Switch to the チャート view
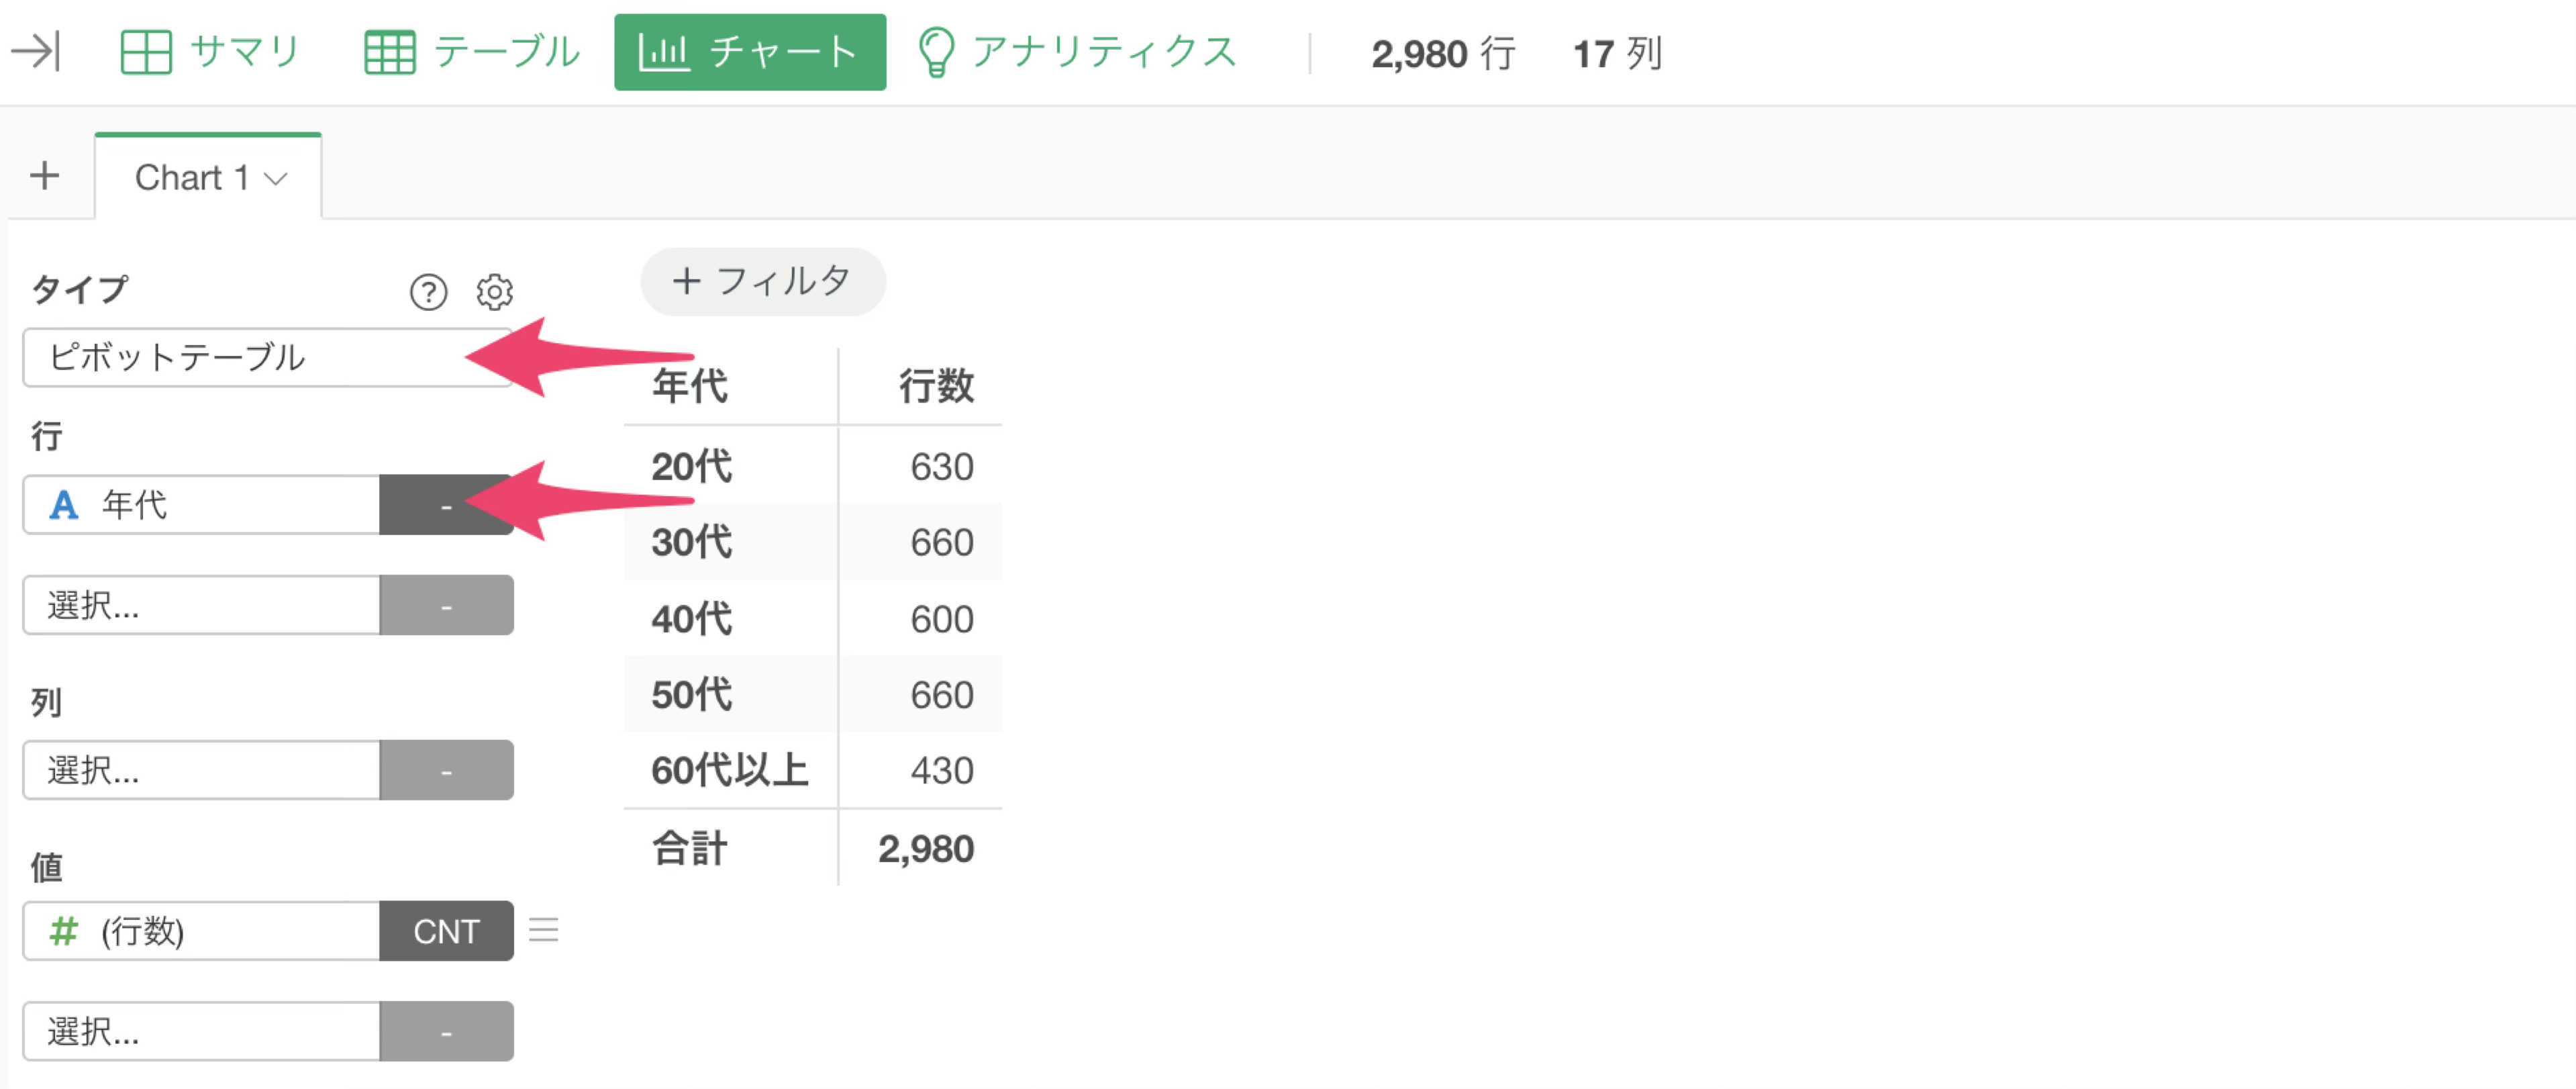 [750, 52]
